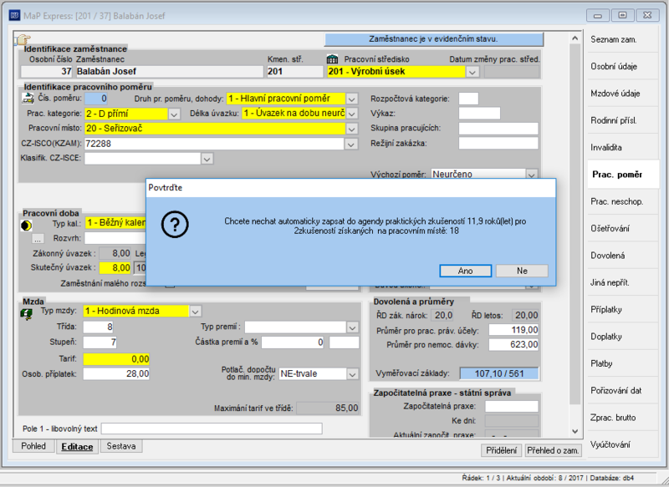Expand the Prac. kategorie dropdown arrow
Viewport: 669px width, 487px height.
click(x=174, y=114)
